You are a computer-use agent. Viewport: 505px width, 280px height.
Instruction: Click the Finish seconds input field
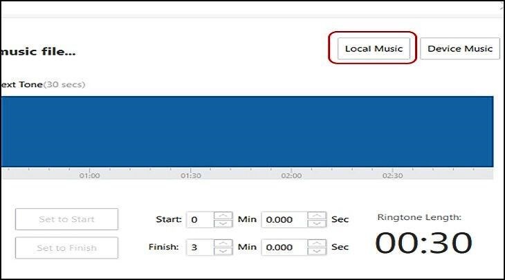coord(284,247)
